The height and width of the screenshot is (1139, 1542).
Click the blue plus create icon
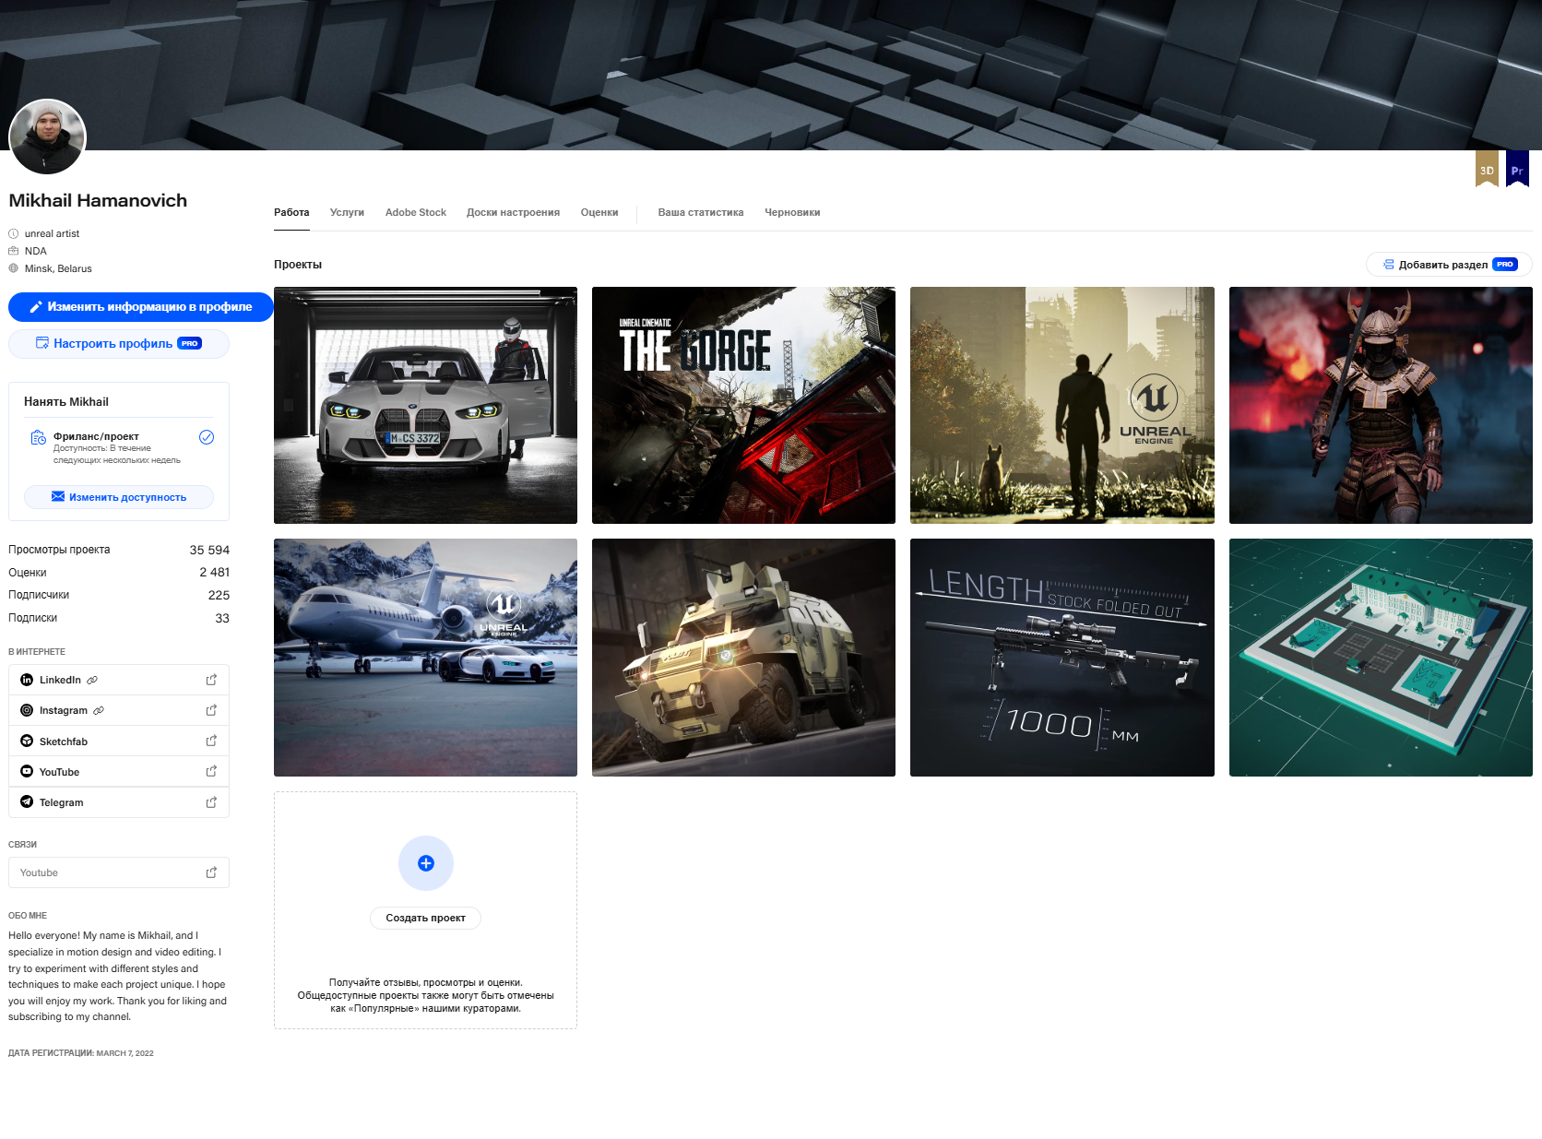425,863
